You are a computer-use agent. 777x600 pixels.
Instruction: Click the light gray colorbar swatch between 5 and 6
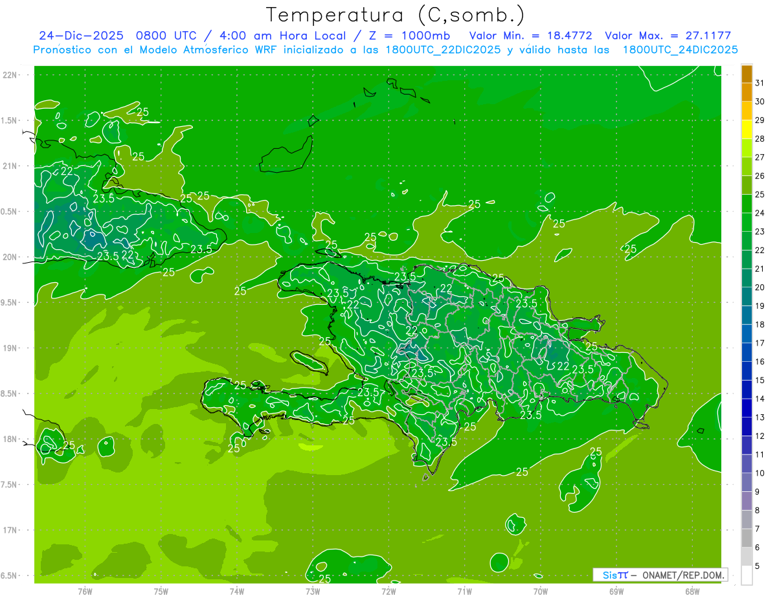coord(747,557)
